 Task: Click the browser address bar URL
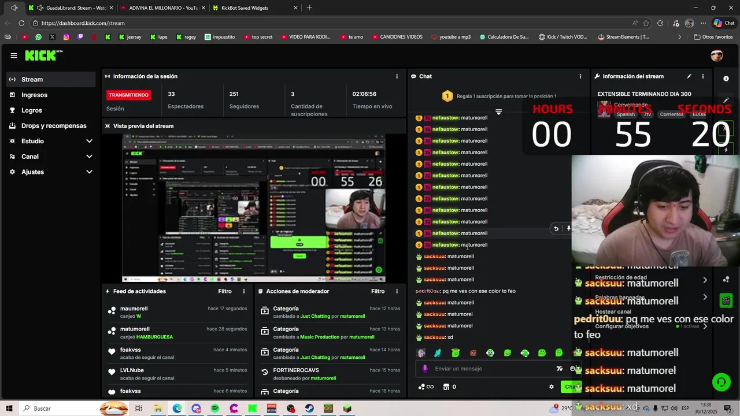point(83,23)
